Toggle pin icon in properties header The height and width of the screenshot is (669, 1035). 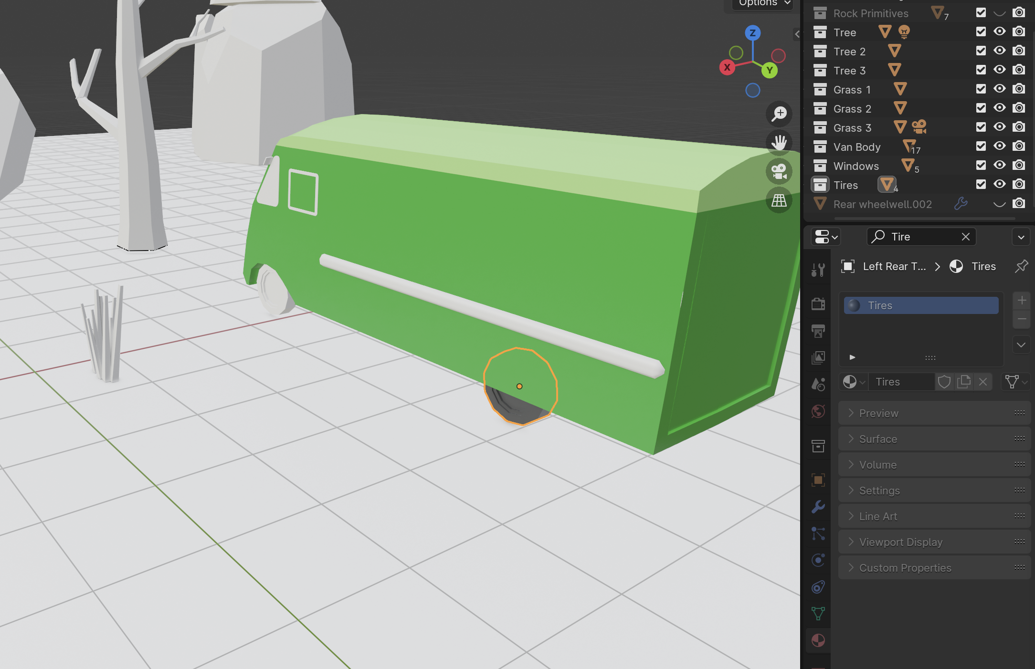pyautogui.click(x=1021, y=266)
